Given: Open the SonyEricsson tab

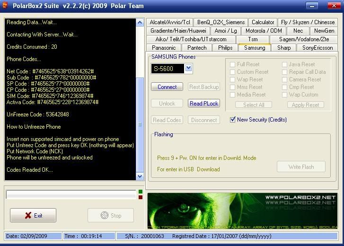Looking at the screenshot, I should [317, 48].
